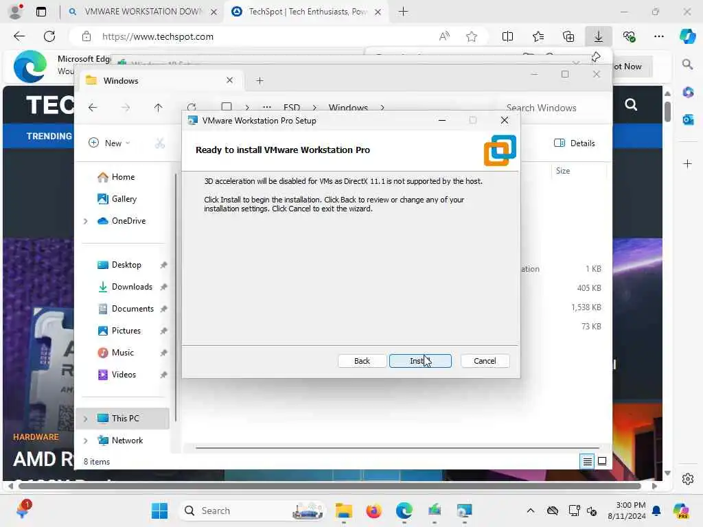This screenshot has height=527, width=703.
Task: Expand the chevron after Windows breadcrumb
Action: (x=382, y=108)
